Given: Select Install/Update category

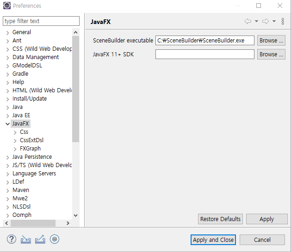Looking at the screenshot, I should (30, 98).
